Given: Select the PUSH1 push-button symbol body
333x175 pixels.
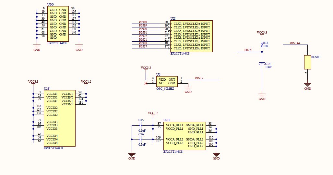Looking at the screenshot, I should (307, 62).
